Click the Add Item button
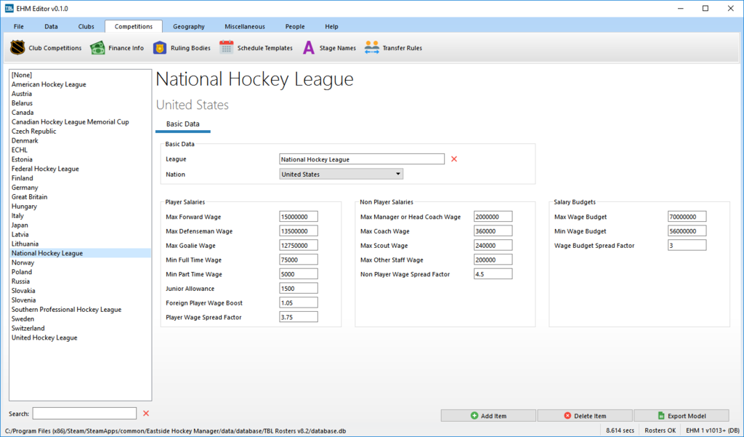Image resolution: width=744 pixels, height=437 pixels. (x=488, y=416)
